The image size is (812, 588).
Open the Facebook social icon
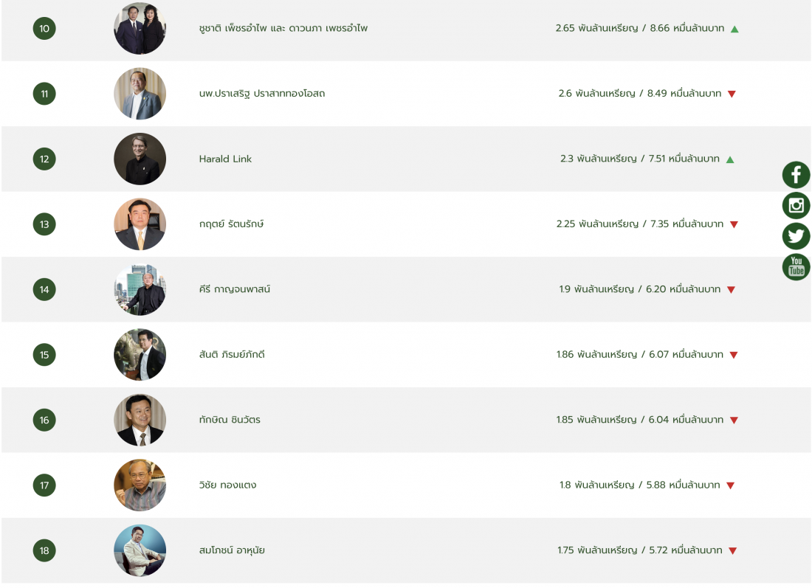click(796, 175)
